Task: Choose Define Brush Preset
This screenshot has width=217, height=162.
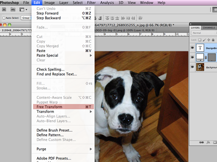Action: (64, 130)
